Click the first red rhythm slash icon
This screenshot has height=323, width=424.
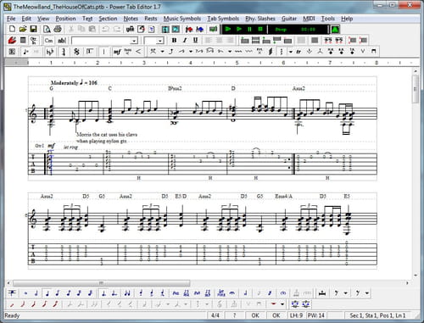point(12,304)
